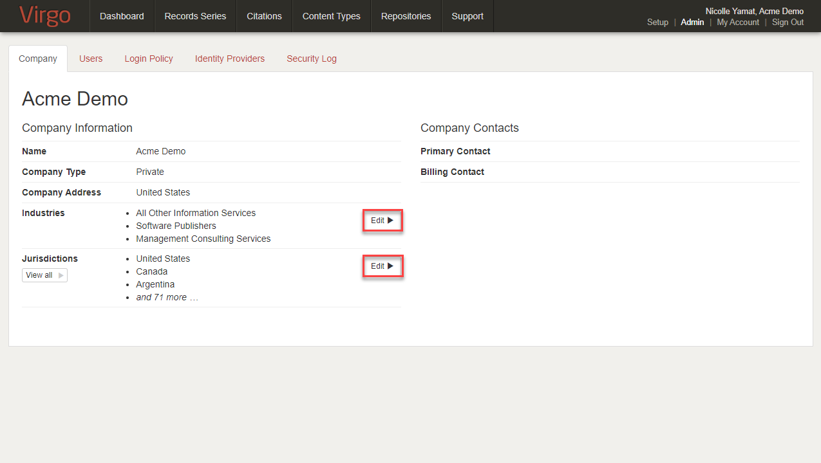Go to Records Series

point(195,16)
